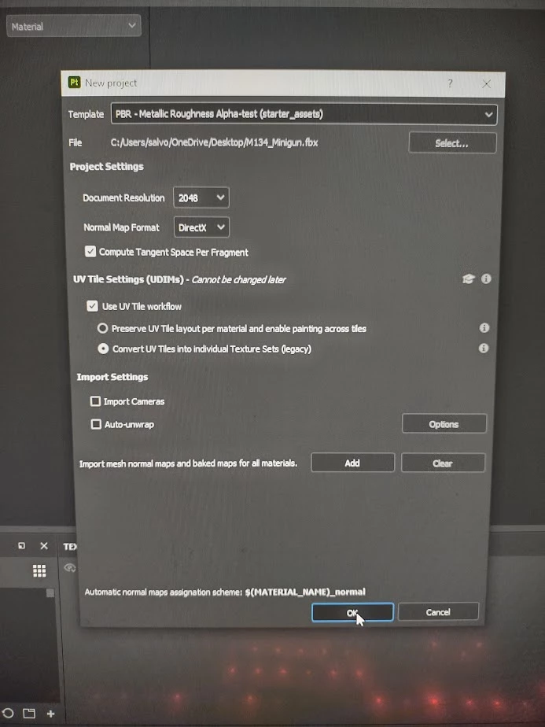Click the $(MATERIAL_NAME)_normal scheme text
The image size is (545, 727).
click(x=305, y=592)
